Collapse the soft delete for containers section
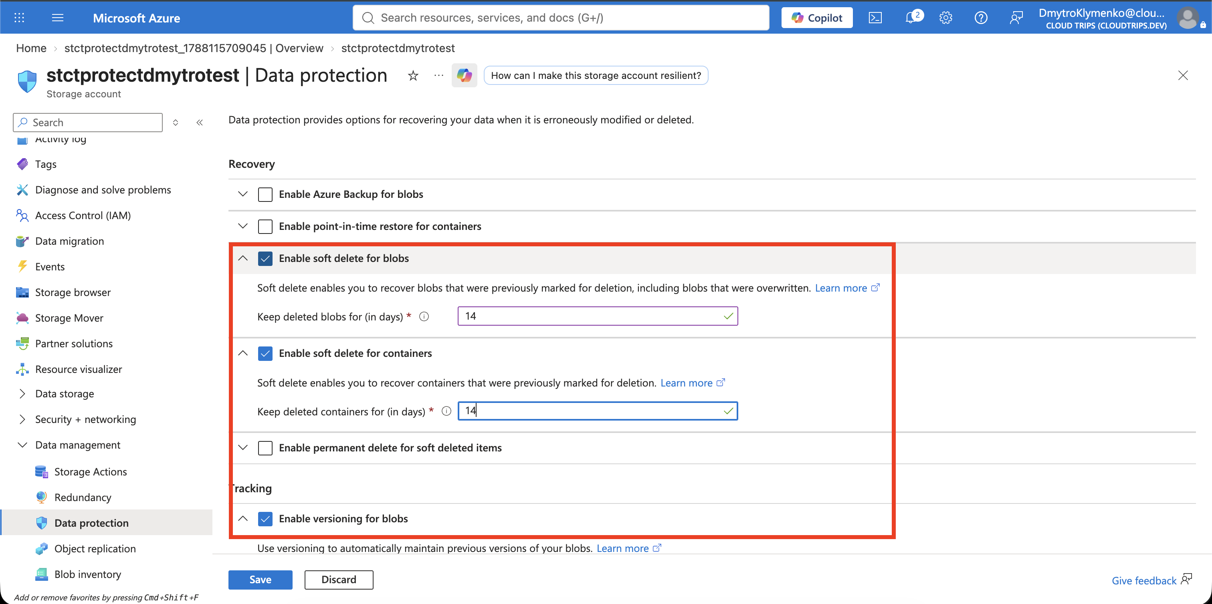Screen dimensions: 1212x604 (x=243, y=353)
